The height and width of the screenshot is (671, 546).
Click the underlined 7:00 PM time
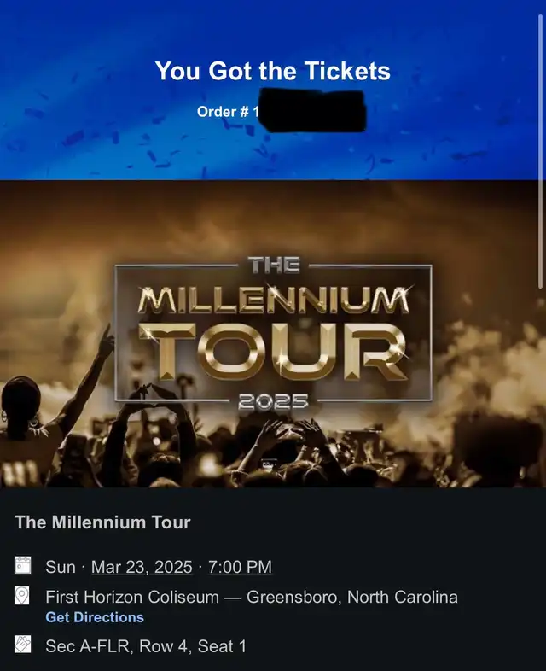tap(240, 567)
